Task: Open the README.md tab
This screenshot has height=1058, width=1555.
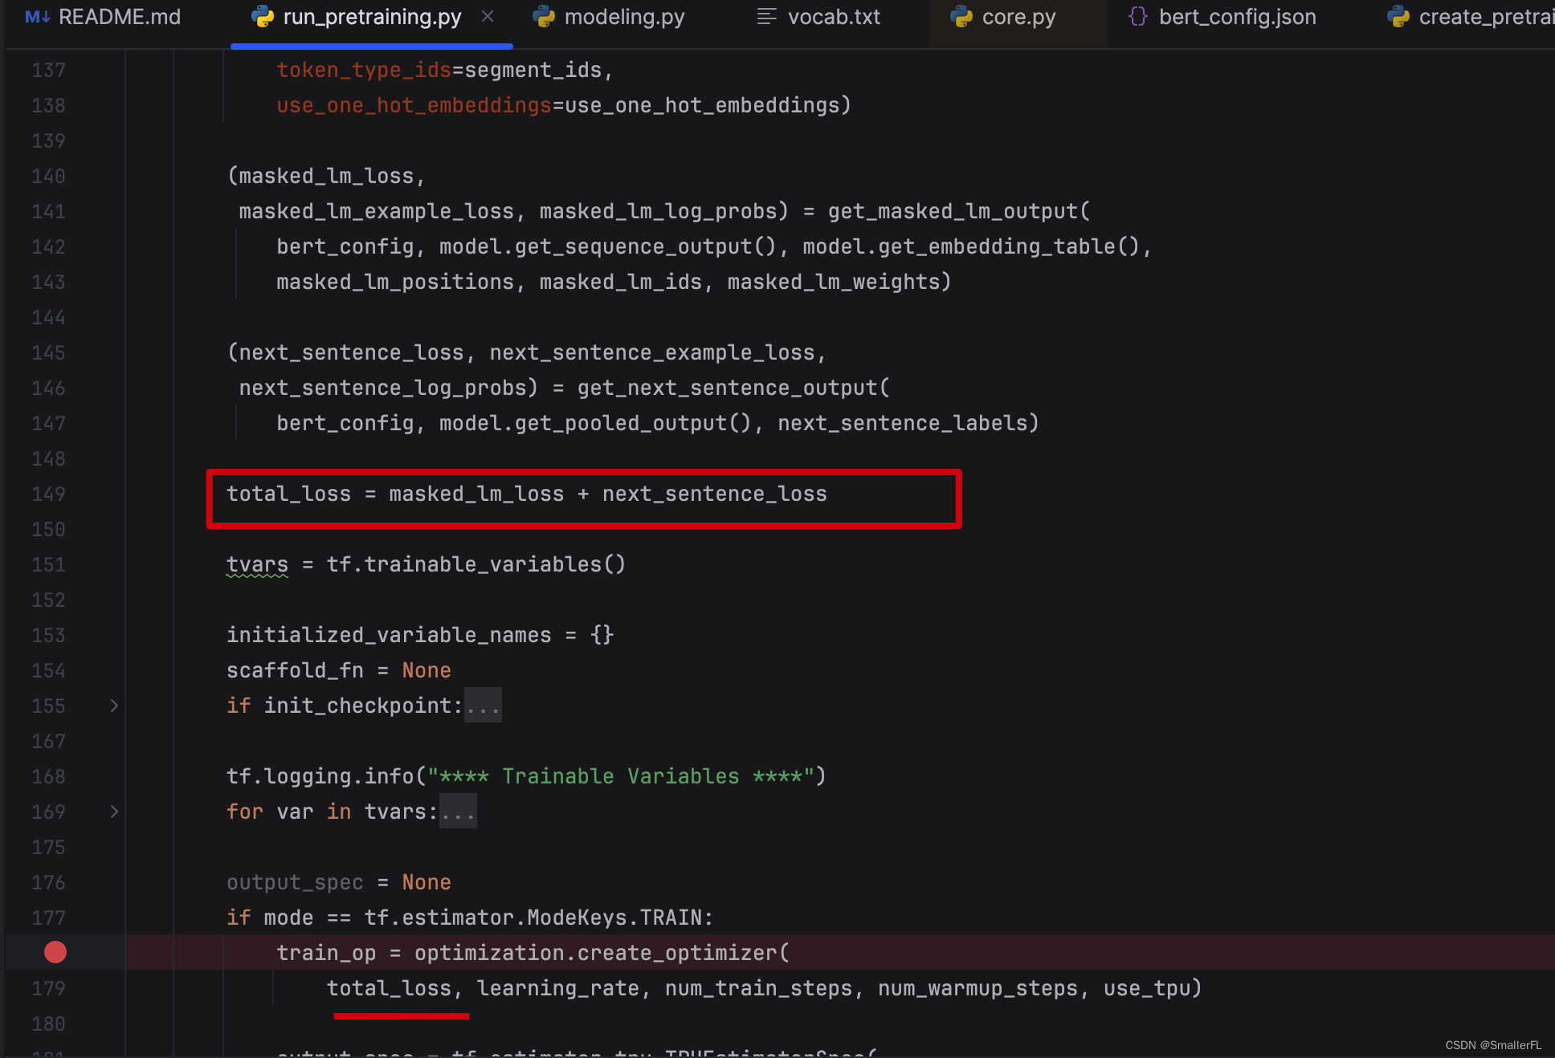Action: (x=103, y=17)
